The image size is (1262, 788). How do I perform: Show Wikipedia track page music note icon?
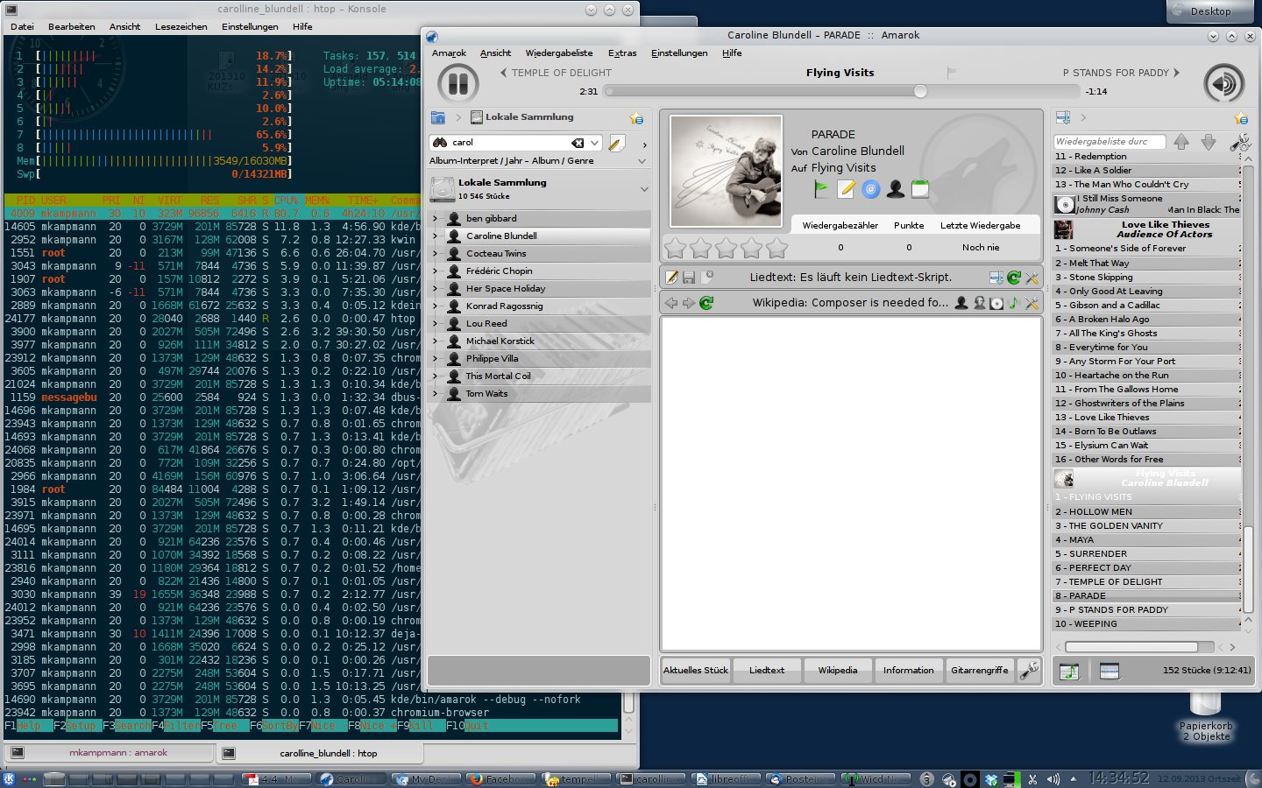[x=1014, y=303]
